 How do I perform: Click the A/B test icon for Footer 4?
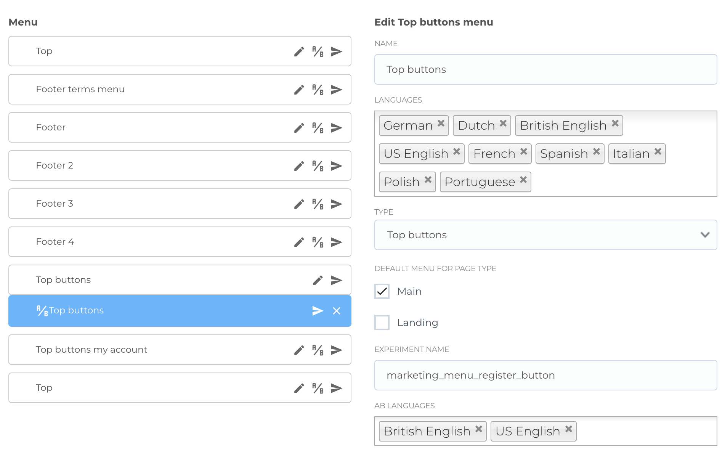[x=318, y=242]
